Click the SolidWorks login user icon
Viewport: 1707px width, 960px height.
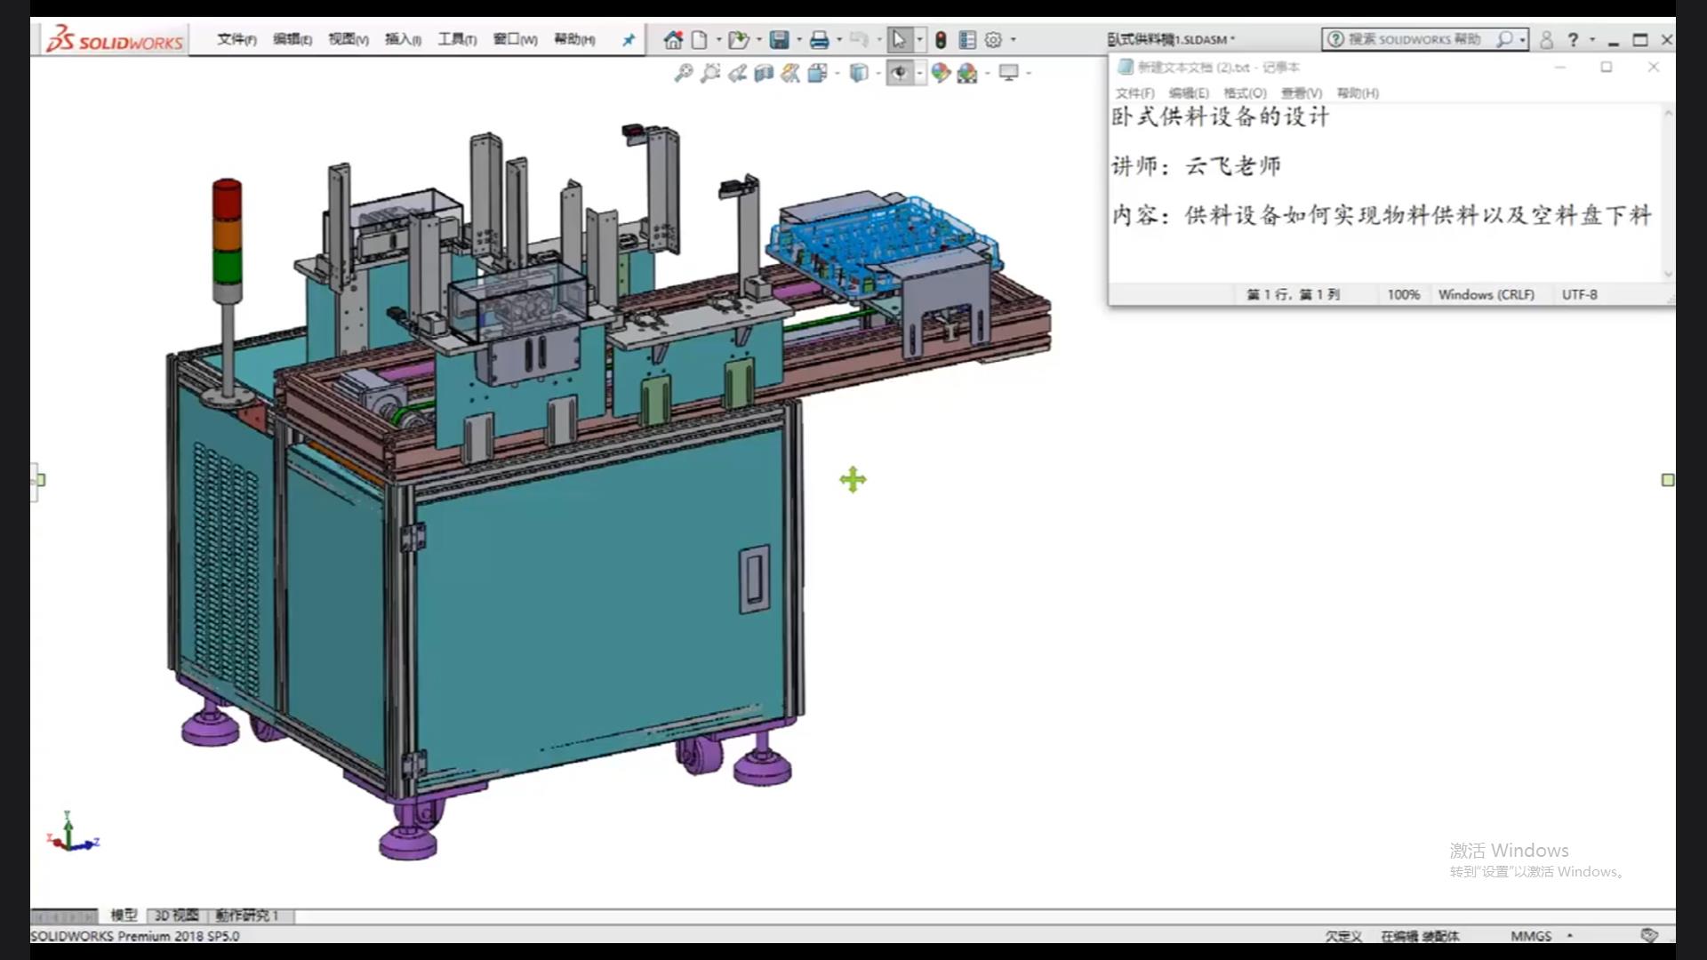pos(1546,40)
